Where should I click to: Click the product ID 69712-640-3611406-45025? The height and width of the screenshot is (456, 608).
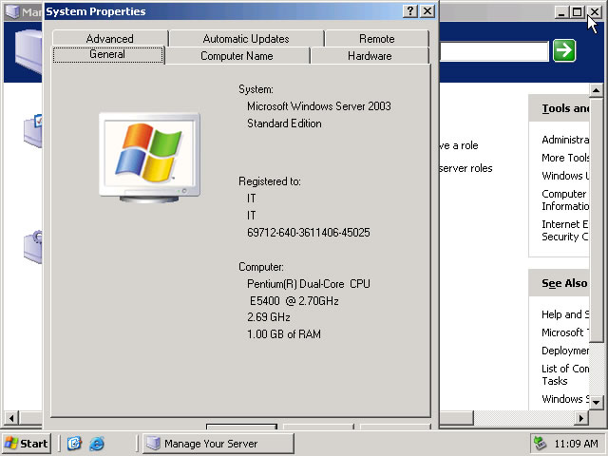click(x=309, y=233)
